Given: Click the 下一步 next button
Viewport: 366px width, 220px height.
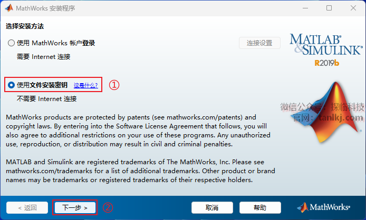Looking at the screenshot, I should [75, 208].
